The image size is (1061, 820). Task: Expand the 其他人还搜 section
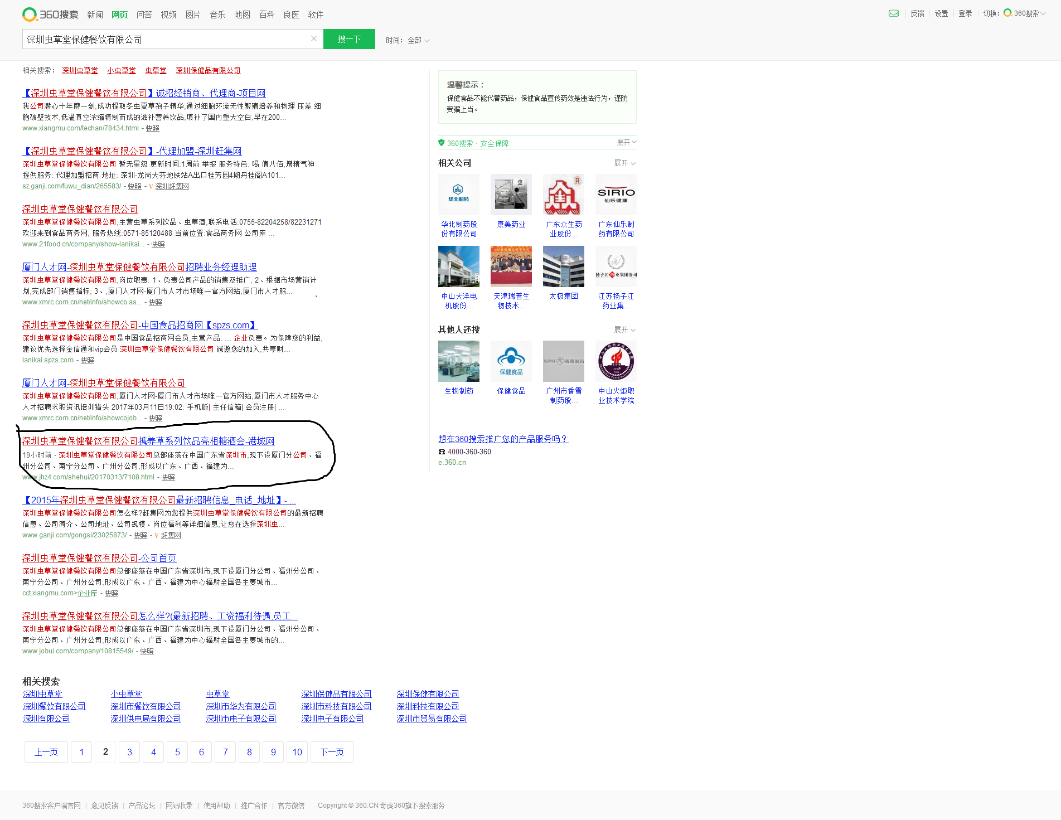[624, 330]
